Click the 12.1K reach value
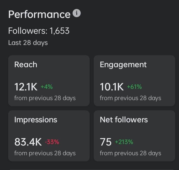179x170 pixels. (26, 87)
